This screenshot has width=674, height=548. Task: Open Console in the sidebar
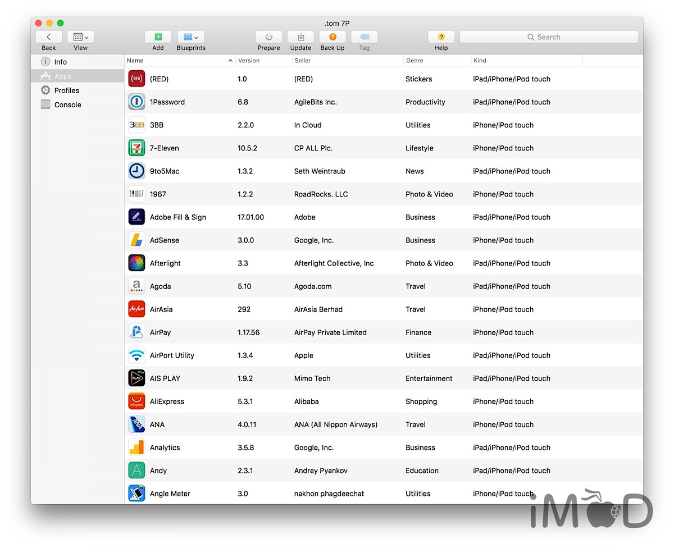[x=67, y=105]
